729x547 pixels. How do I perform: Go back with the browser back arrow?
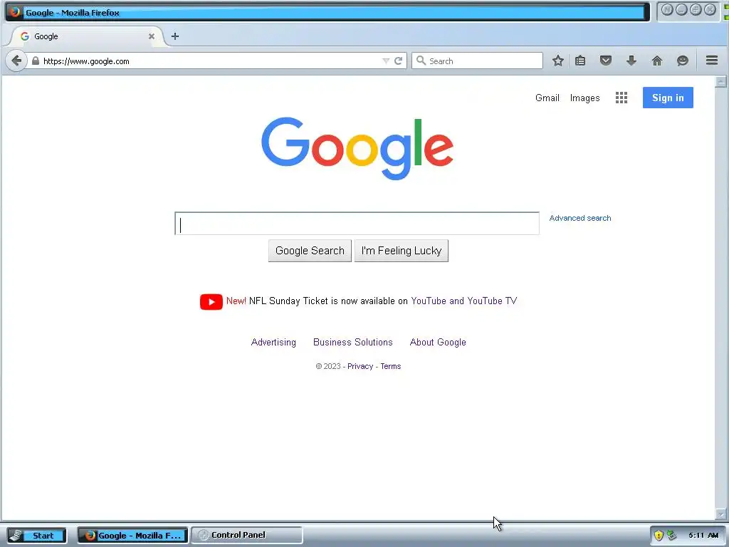[16, 61]
